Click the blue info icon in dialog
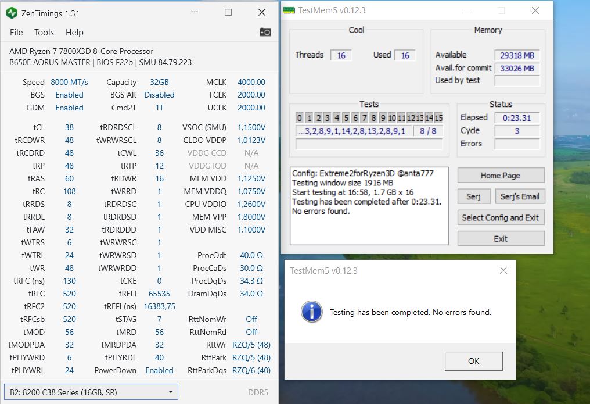 pyautogui.click(x=312, y=312)
